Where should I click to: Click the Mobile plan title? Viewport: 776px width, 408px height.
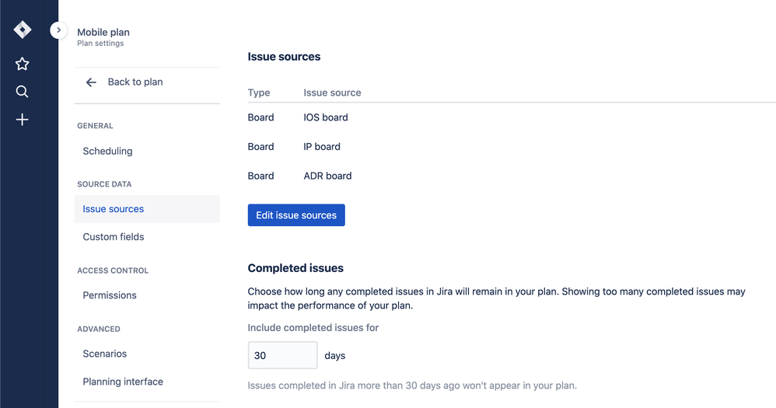click(x=103, y=33)
